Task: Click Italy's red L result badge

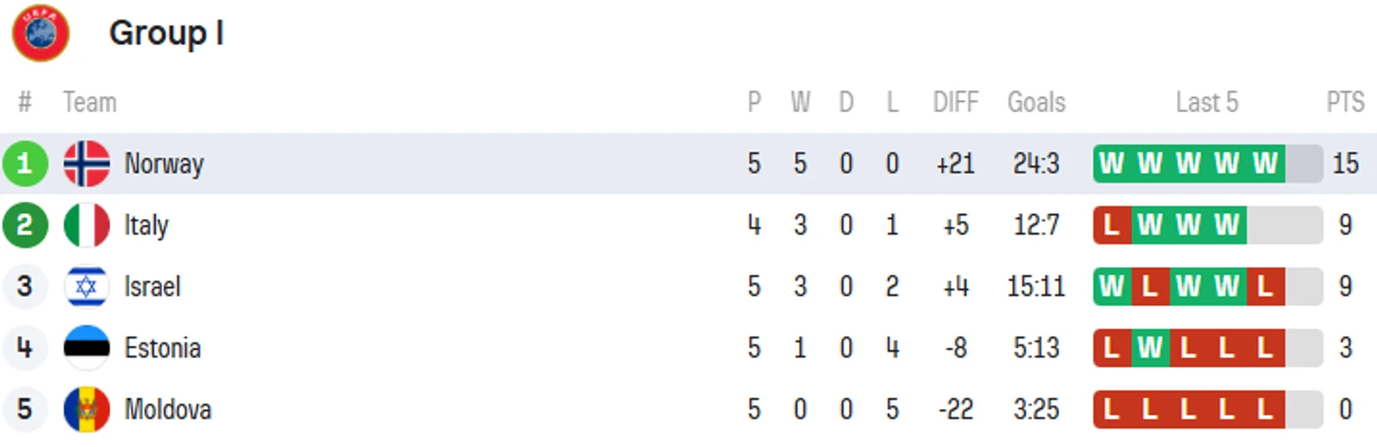Action: pyautogui.click(x=1112, y=225)
